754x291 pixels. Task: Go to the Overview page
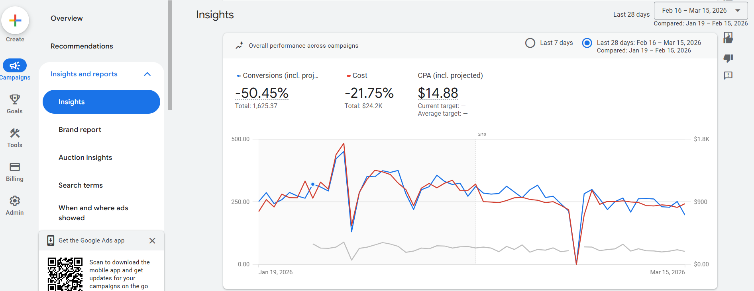(x=67, y=18)
